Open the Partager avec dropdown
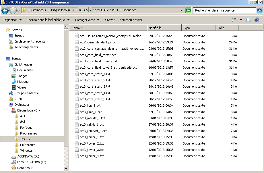Viewport: 264px width, 173px height. pyautogui.click(x=87, y=20)
